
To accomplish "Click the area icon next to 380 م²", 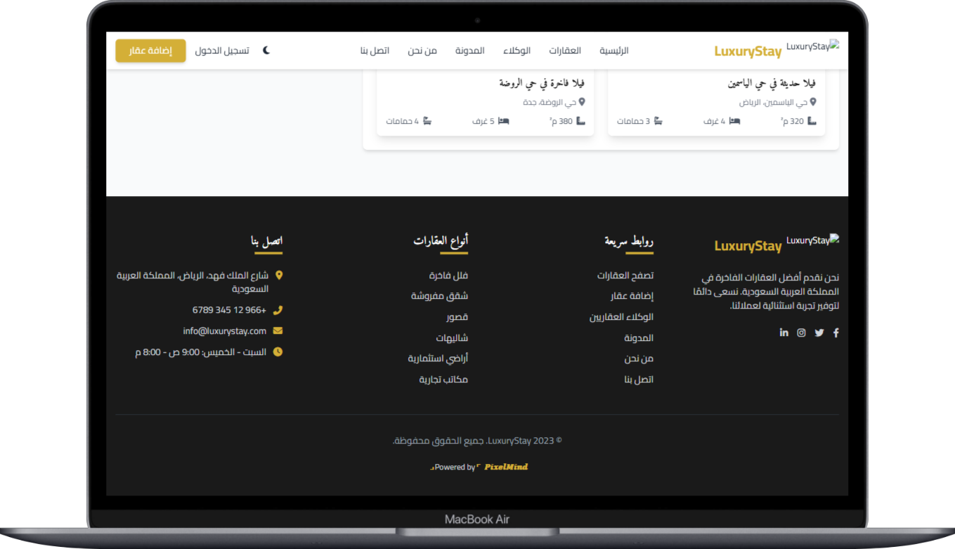I will pos(580,120).
